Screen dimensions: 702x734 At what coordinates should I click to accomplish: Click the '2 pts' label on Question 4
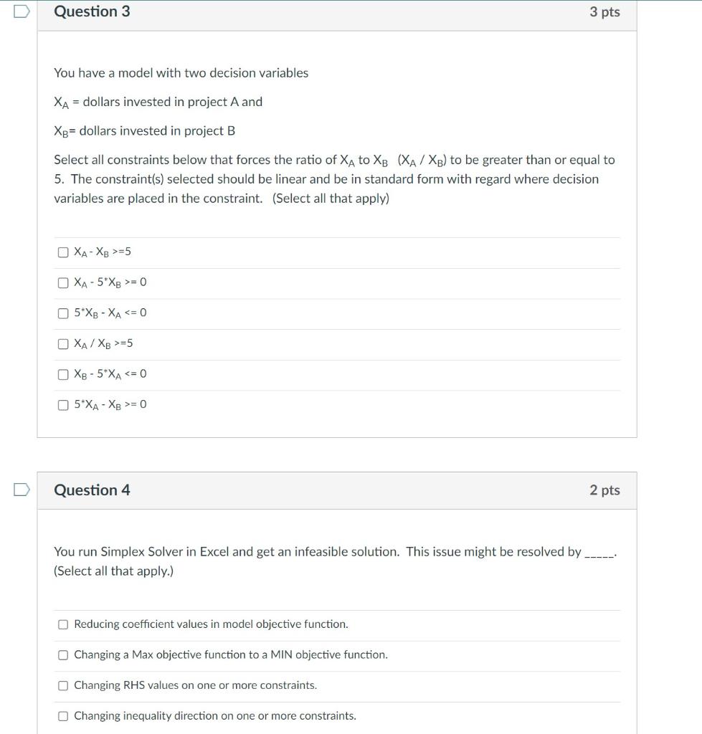(604, 490)
